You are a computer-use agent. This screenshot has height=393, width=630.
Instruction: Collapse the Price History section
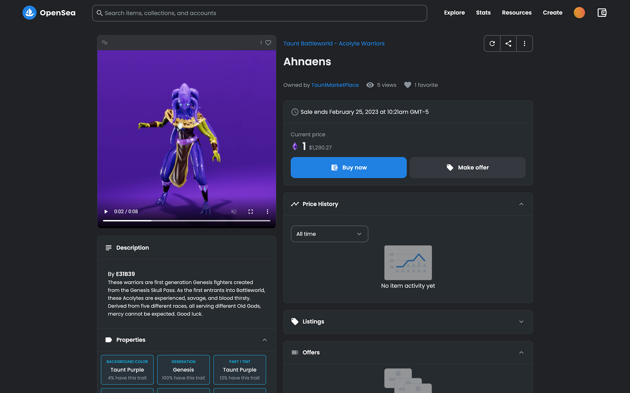tap(521, 204)
